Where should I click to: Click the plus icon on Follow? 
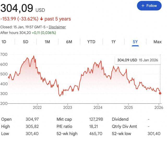[143, 5]
